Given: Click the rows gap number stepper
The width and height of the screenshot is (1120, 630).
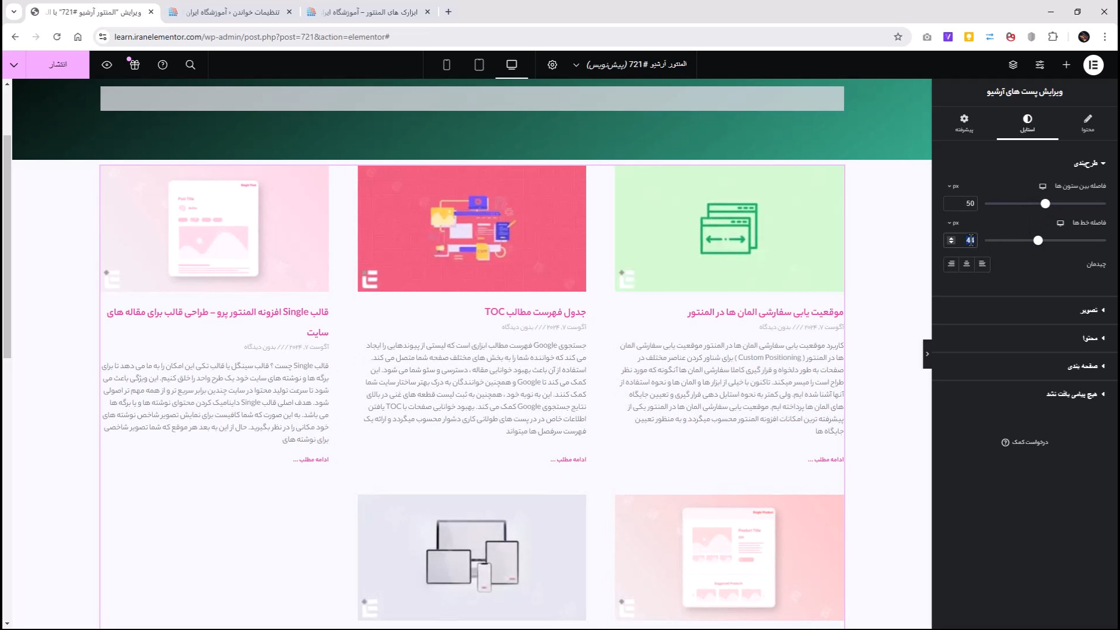Looking at the screenshot, I should tap(951, 240).
